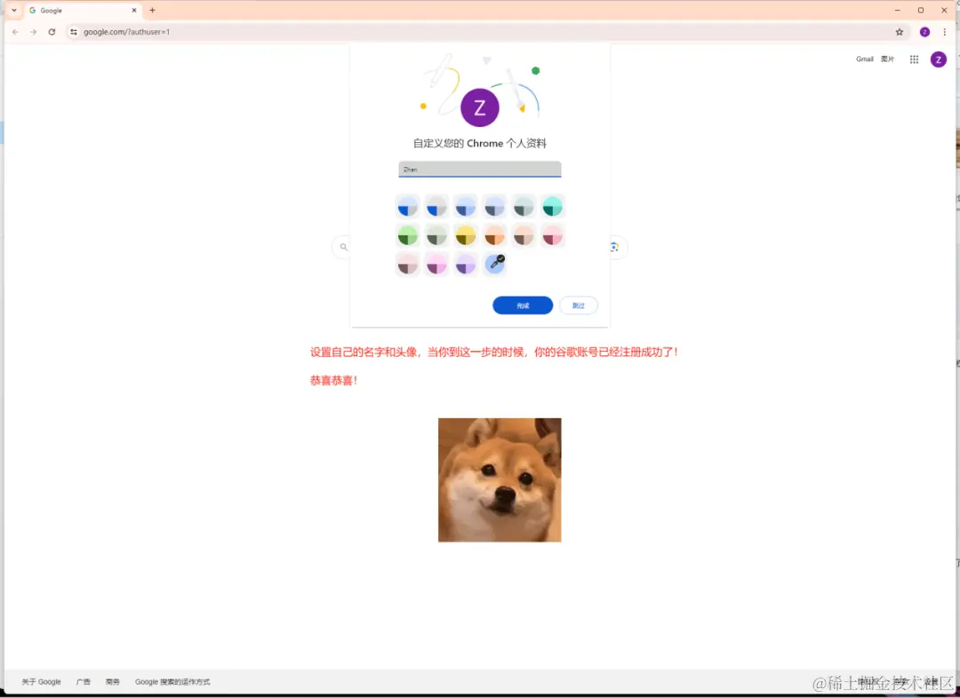Open the custom color eyedropper swatch
960x698 pixels.
495,264
